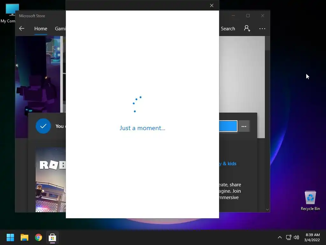Open the volume control tray icon
326x245 pixels.
coord(296,237)
